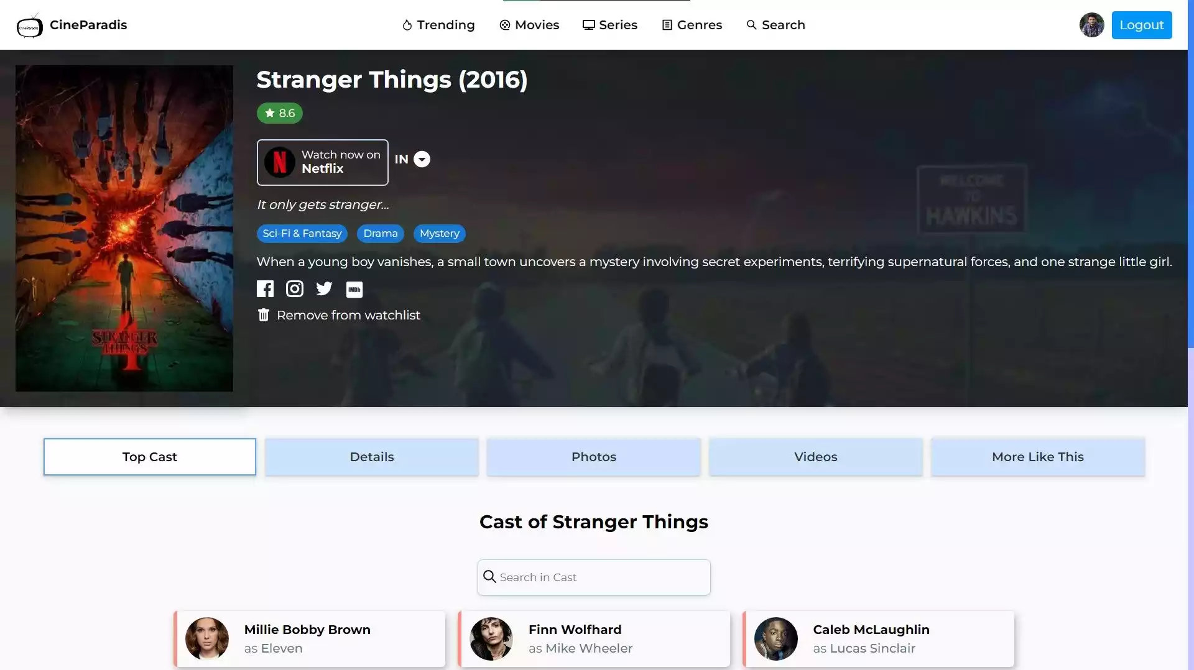1194x670 pixels.
Task: Click the tagline 'It only gets stranger...'
Action: point(323,204)
